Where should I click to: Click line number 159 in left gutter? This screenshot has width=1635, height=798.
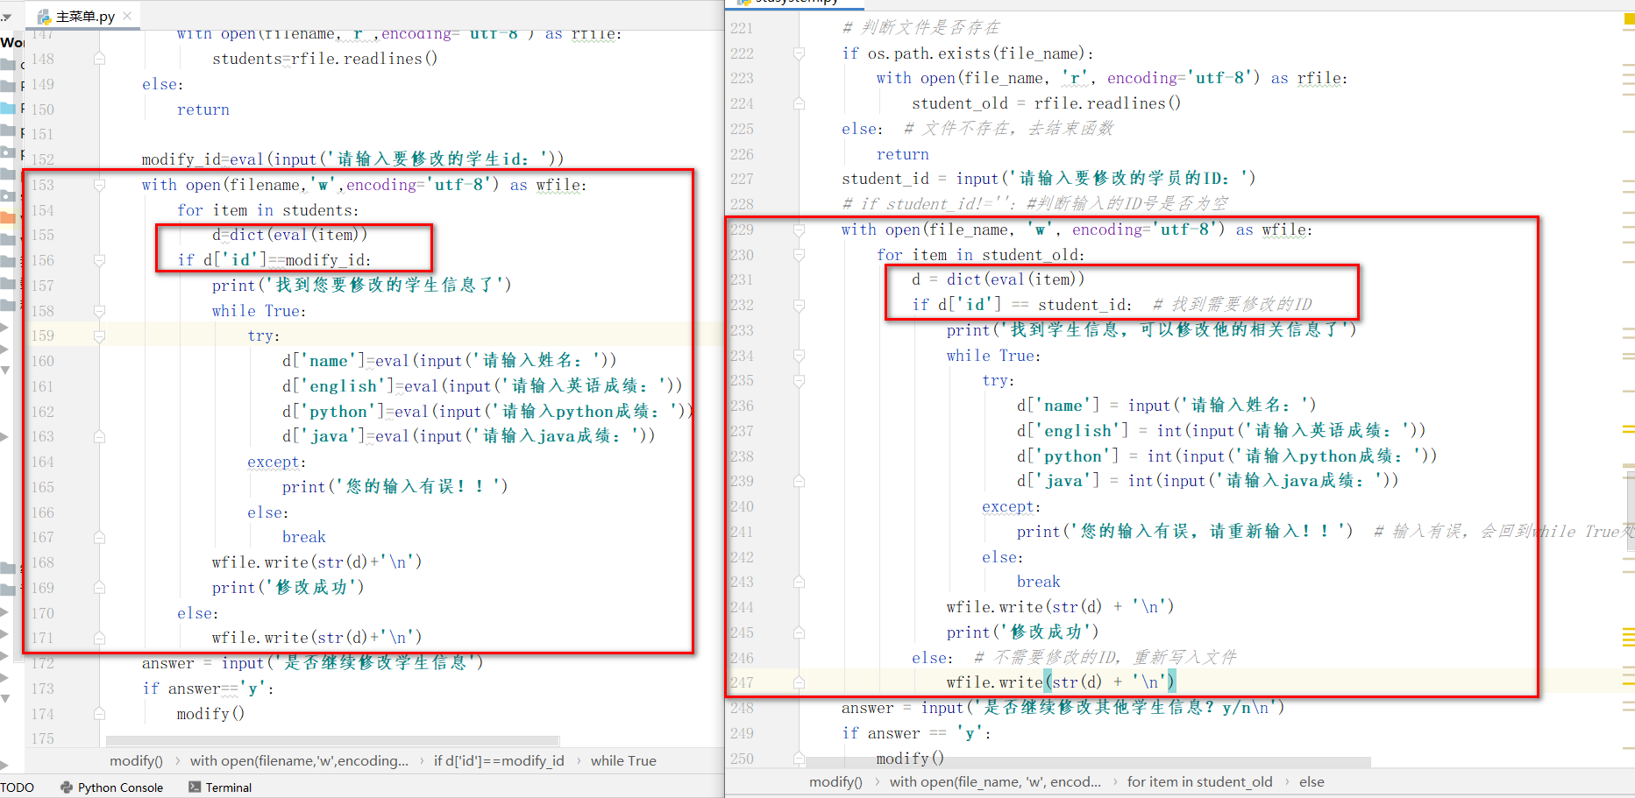click(x=42, y=335)
